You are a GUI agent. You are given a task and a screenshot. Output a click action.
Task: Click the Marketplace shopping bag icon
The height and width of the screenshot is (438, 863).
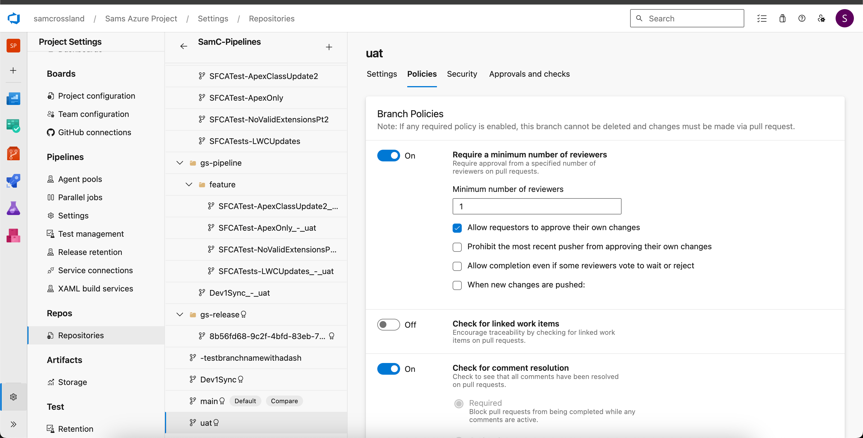click(782, 19)
